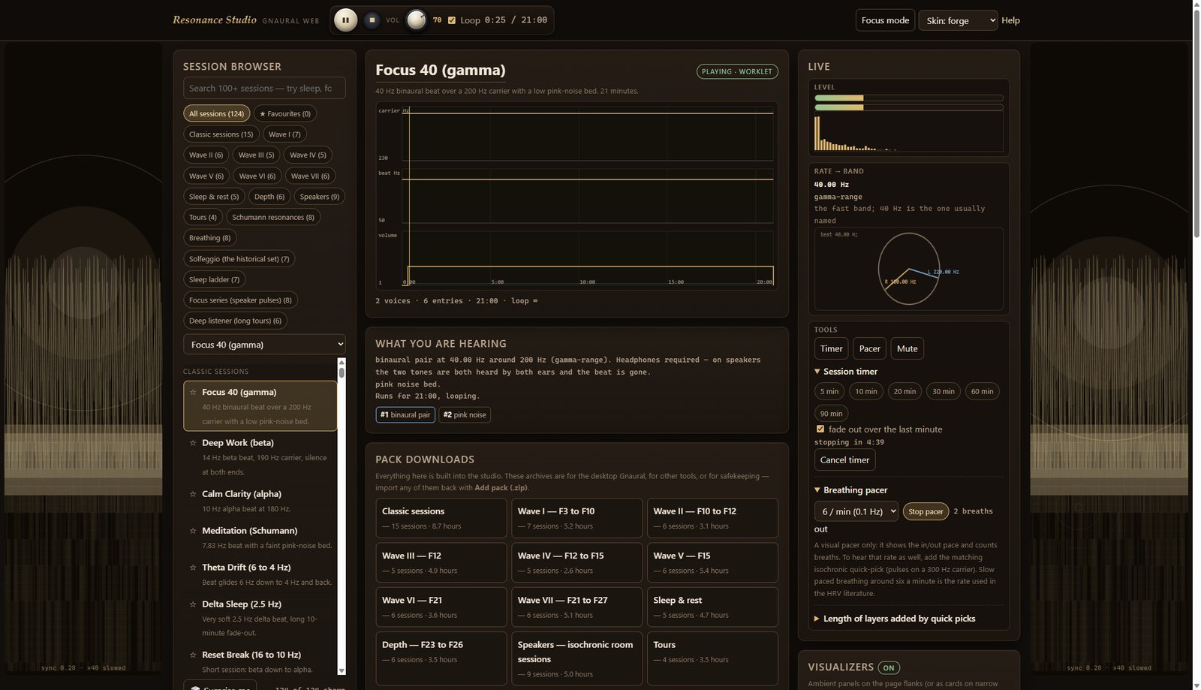Star the Theta Drift (6 to 4 Hz) session
1201x690 pixels.
coord(193,568)
